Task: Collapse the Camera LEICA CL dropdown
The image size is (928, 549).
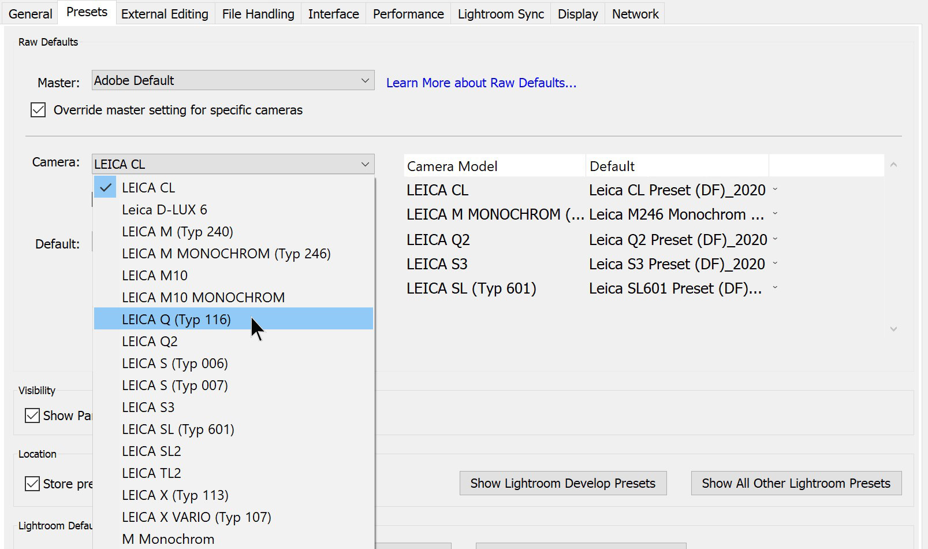Action: 233,164
